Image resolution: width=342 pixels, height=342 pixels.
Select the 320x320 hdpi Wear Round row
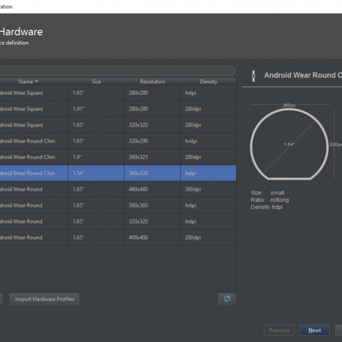tap(118, 221)
